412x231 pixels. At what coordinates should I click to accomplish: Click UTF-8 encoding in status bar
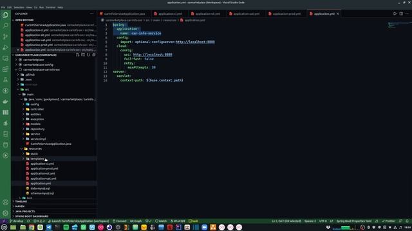pos(323,221)
